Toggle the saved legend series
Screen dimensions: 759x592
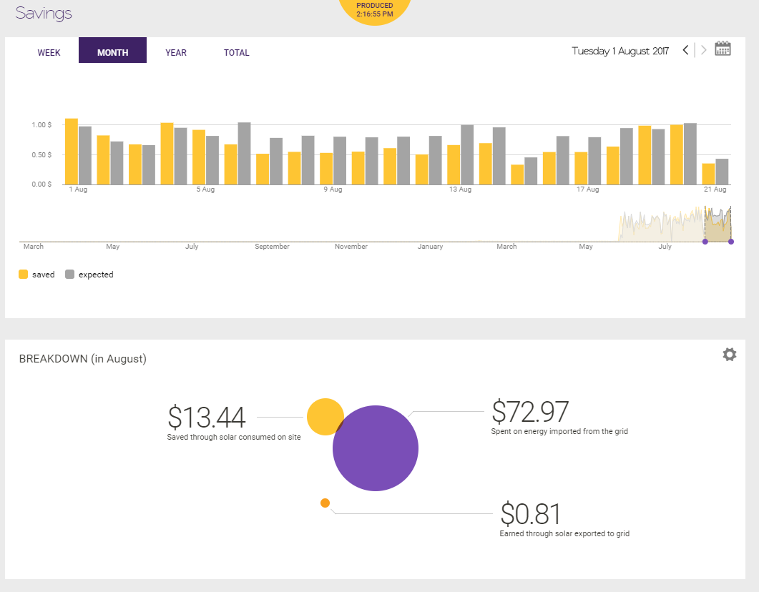pos(36,275)
